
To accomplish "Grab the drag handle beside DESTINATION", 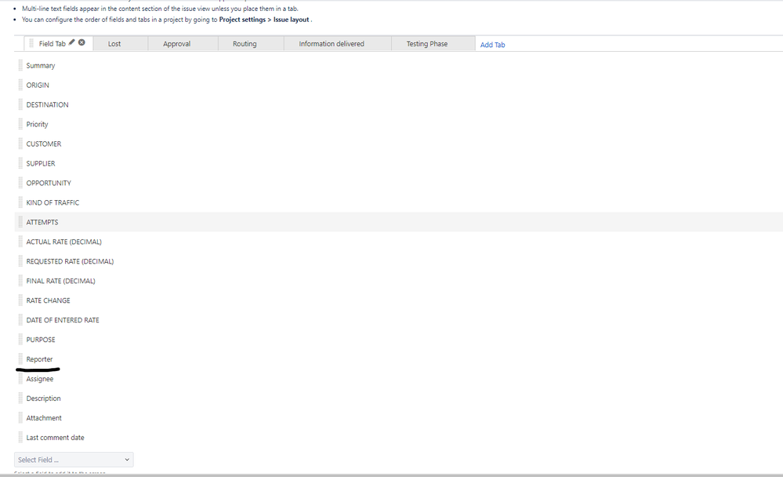I will pos(20,104).
